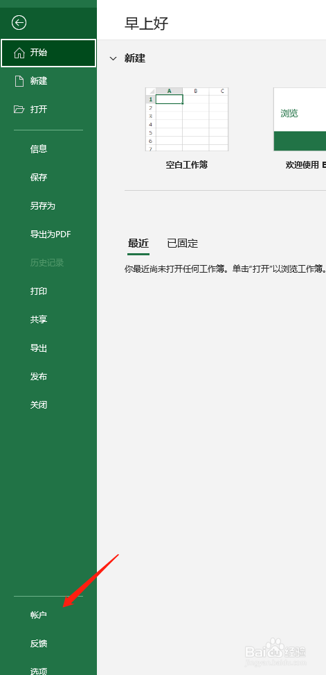This screenshot has height=675, width=326.
Task: Click the 早上好 greeting heading
Action: coord(147,24)
